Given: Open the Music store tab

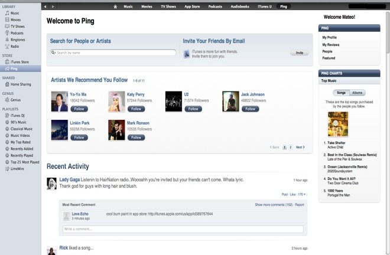Looking at the screenshot, I should pyautogui.click(x=128, y=6).
